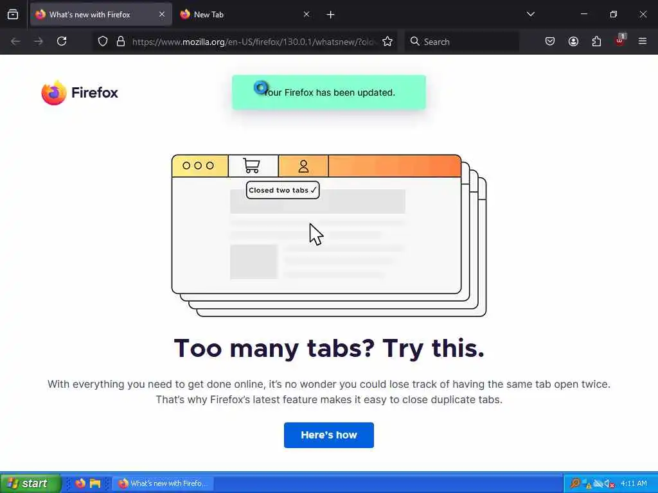The height and width of the screenshot is (493, 658).
Task: Click the Search box in toolbar
Action: 461,42
